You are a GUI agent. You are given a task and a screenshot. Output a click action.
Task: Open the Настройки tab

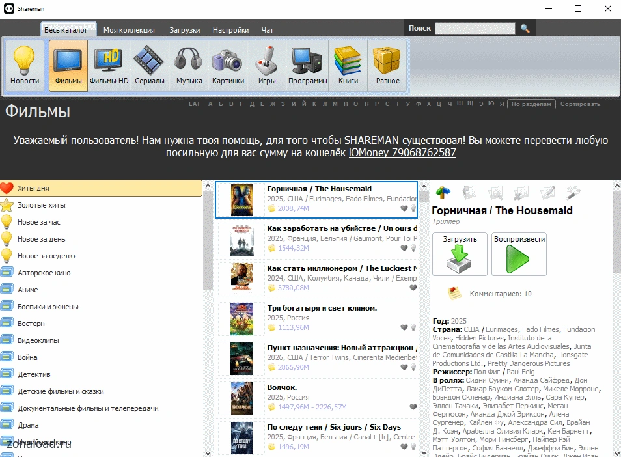230,30
